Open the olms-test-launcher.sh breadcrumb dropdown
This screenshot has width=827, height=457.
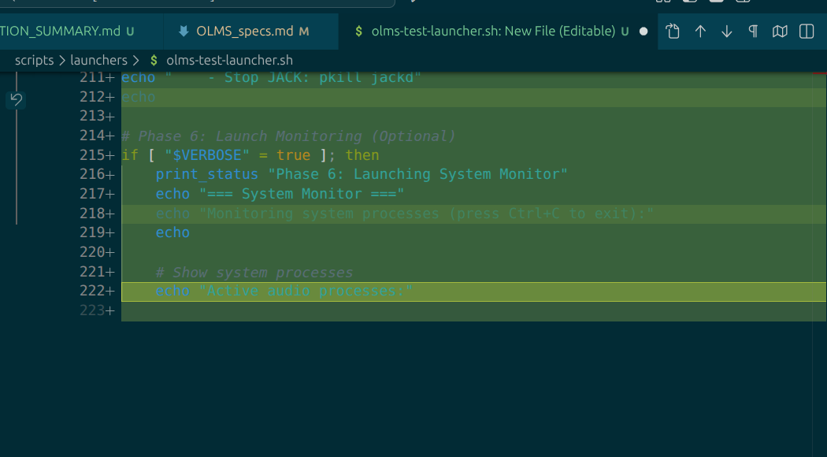pyautogui.click(x=229, y=60)
